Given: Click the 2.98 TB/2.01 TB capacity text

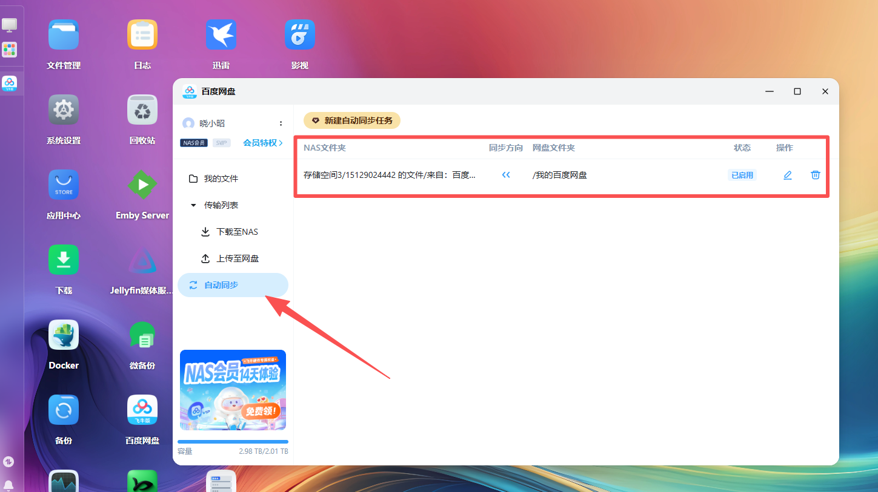Looking at the screenshot, I should 264,451.
